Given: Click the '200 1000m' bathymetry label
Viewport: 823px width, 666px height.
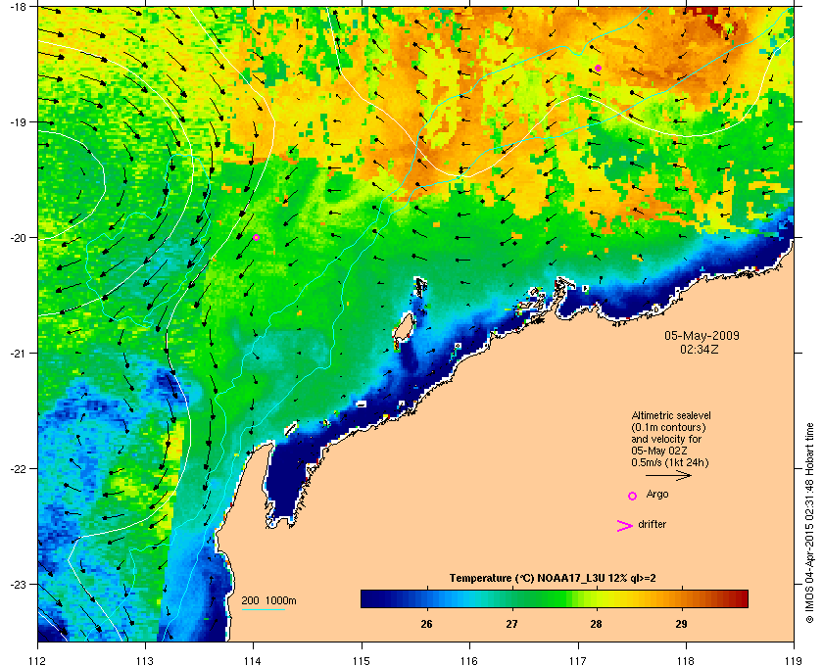Looking at the screenshot, I should pos(268,601).
